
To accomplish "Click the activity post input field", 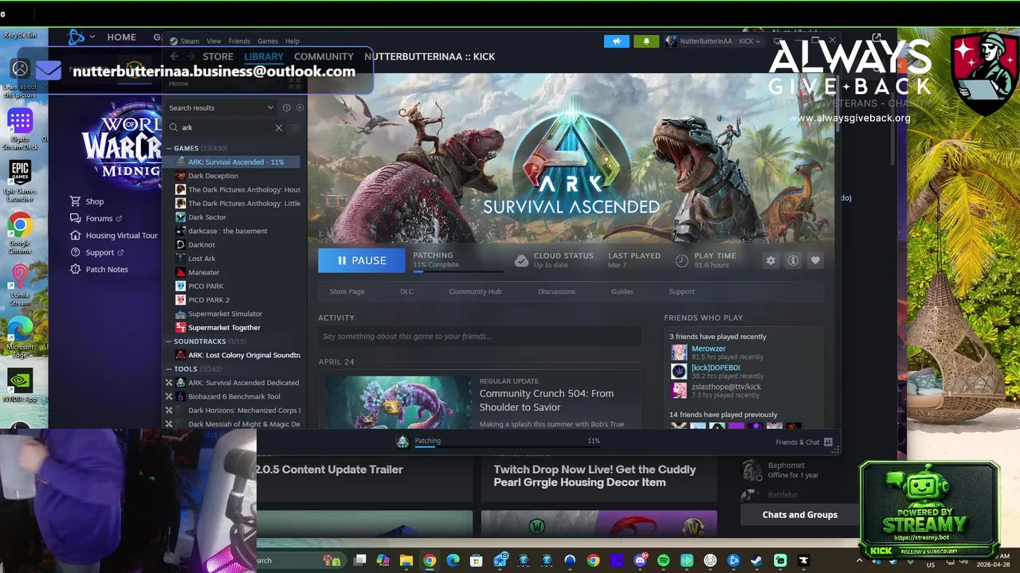I will click(x=479, y=337).
